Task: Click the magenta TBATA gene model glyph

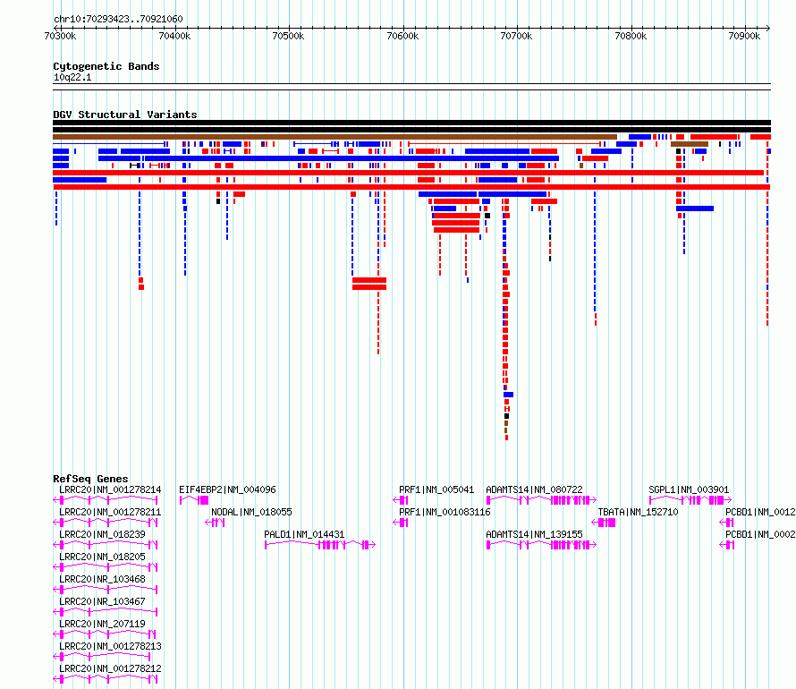Action: tap(604, 523)
